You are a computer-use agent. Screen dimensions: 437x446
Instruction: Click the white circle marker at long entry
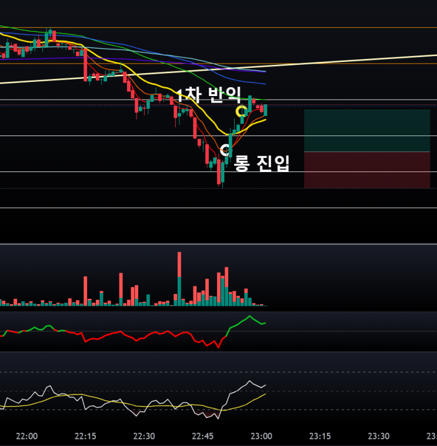coord(226,150)
